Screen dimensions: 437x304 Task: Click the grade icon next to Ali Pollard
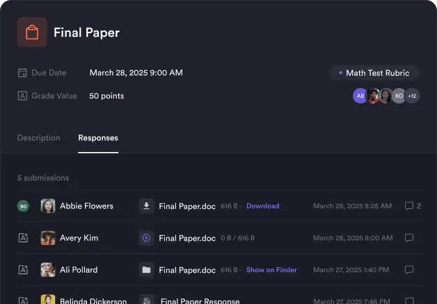click(x=23, y=270)
